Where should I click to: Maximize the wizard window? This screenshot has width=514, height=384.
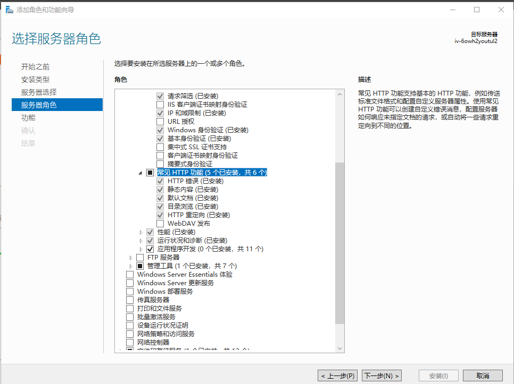(x=477, y=10)
